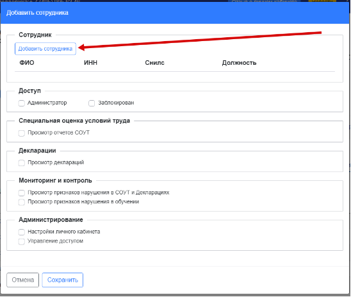The height and width of the screenshot is (297, 351).
Task: Click the ФИО column header
Action: click(x=27, y=62)
